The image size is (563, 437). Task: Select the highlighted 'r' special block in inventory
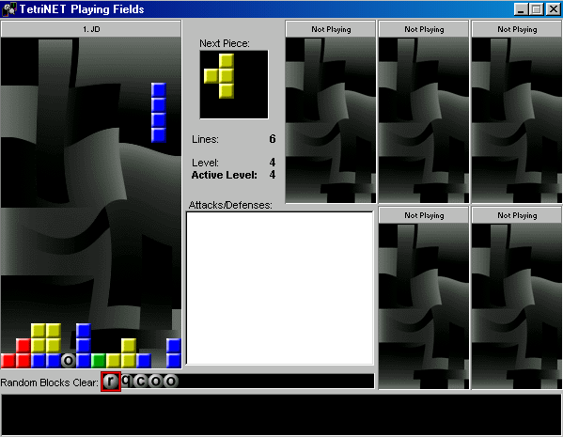pyautogui.click(x=111, y=382)
